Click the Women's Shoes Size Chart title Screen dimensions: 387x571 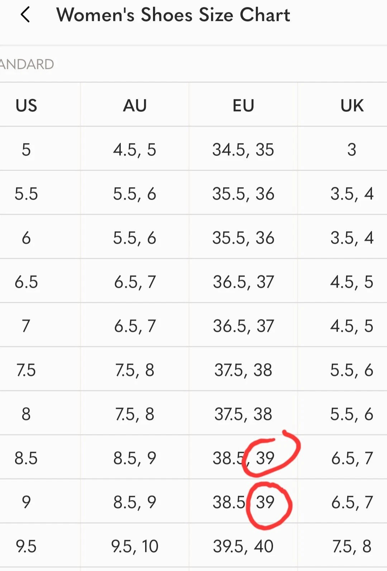point(173,15)
